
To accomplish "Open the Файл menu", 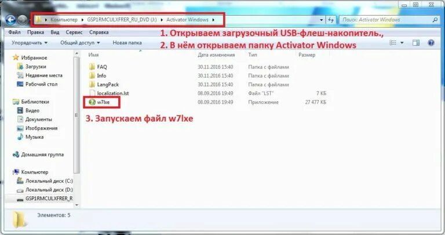I will tap(14, 32).
